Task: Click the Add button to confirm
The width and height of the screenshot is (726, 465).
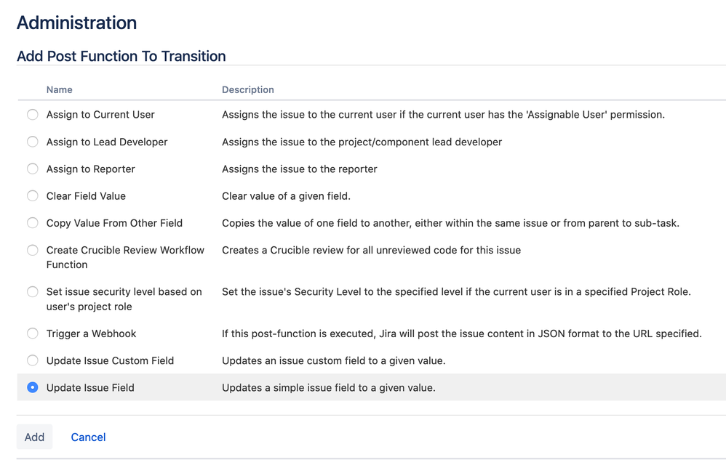Action: (x=34, y=437)
